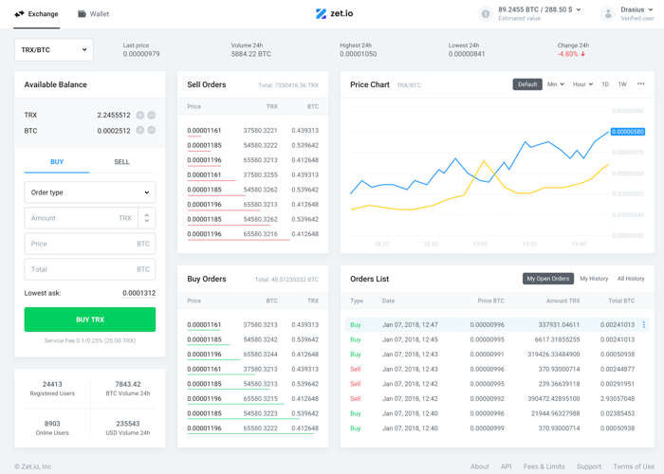Click the green BUY TRX button
Image resolution: width=664 pixels, height=474 pixels.
click(x=90, y=319)
